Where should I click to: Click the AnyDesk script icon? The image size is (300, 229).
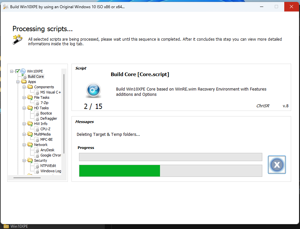pos(37,150)
